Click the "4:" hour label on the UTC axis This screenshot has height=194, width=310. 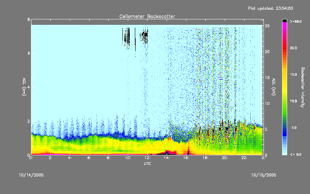click(70, 158)
